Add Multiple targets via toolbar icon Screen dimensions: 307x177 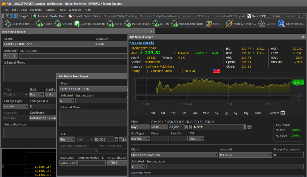(8, 24)
